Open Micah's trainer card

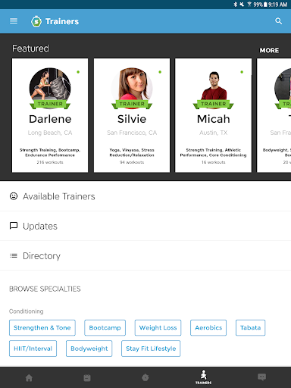point(214,115)
